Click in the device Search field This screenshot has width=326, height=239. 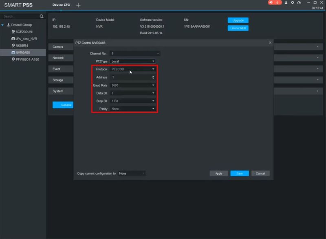coord(20,16)
